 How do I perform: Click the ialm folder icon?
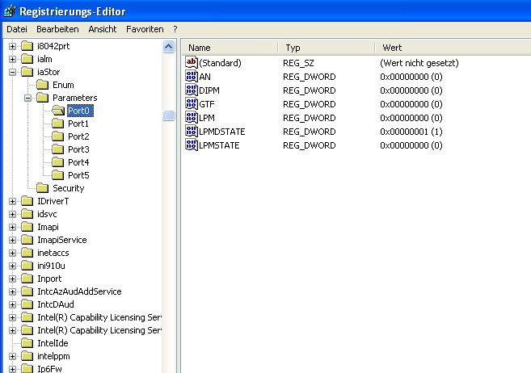pyautogui.click(x=27, y=59)
